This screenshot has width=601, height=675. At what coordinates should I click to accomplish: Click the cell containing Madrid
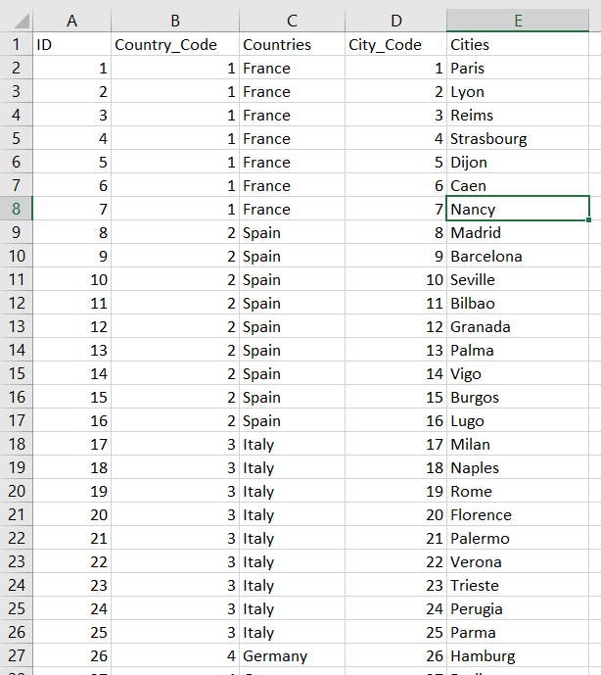tap(518, 232)
